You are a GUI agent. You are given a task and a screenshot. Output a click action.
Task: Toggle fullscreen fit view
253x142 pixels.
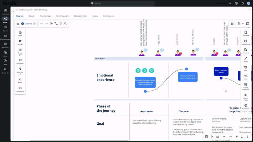tap(242, 137)
